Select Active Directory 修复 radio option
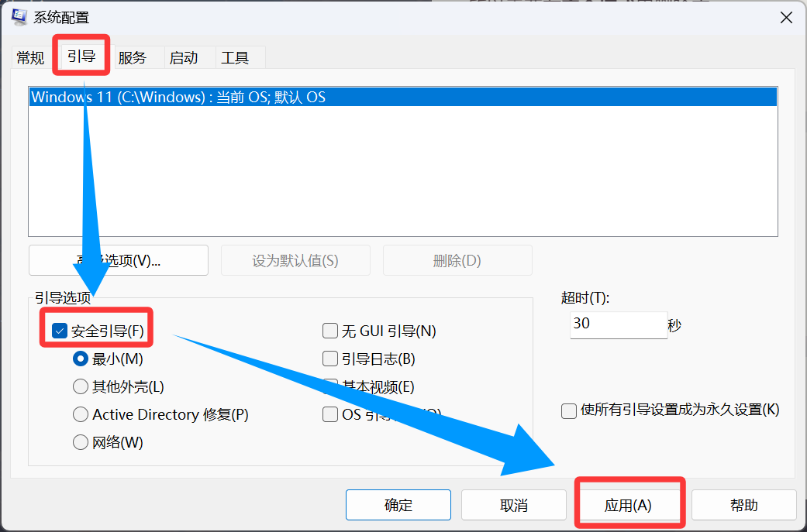 pyautogui.click(x=81, y=415)
